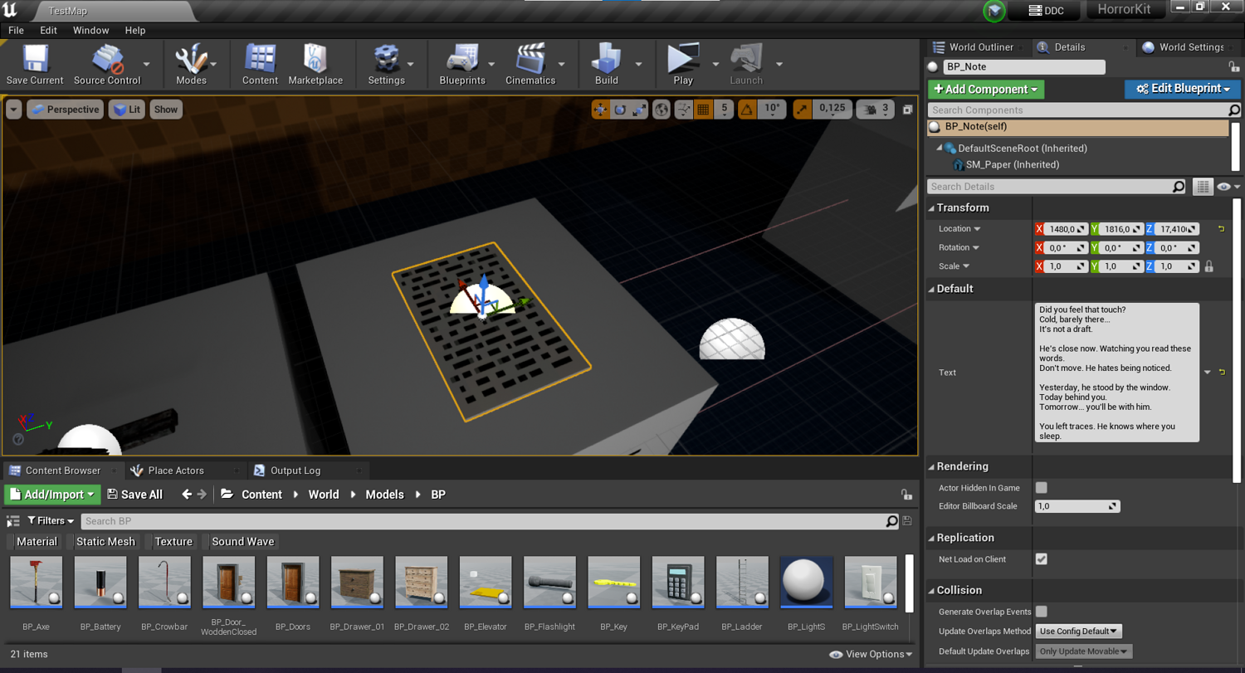This screenshot has height=673, width=1245.
Task: Select the translate gizmo mode in viewport
Action: click(x=600, y=109)
